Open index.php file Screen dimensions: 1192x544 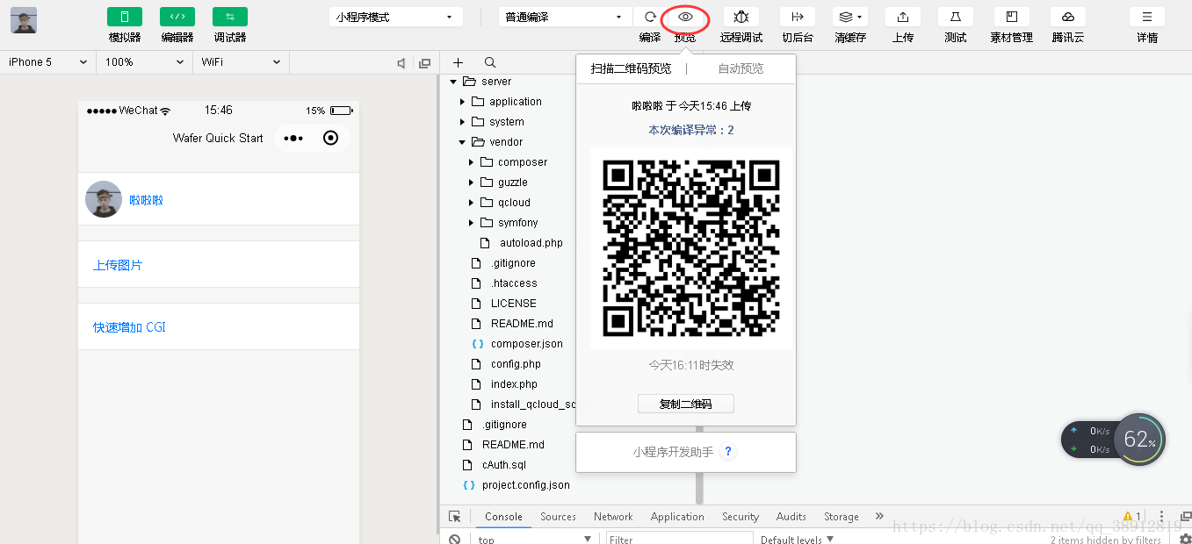[514, 384]
